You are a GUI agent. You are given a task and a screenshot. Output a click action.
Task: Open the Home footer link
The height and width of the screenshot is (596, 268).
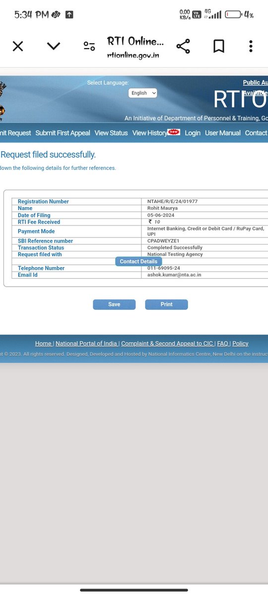click(x=44, y=344)
